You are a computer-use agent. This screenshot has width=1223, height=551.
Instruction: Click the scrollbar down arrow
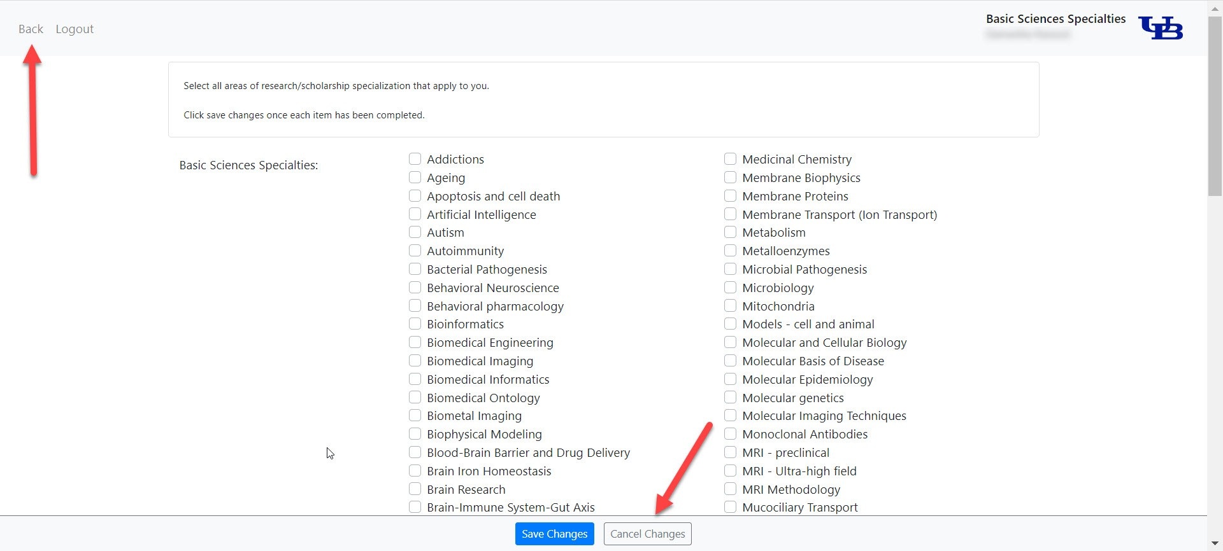1215,544
